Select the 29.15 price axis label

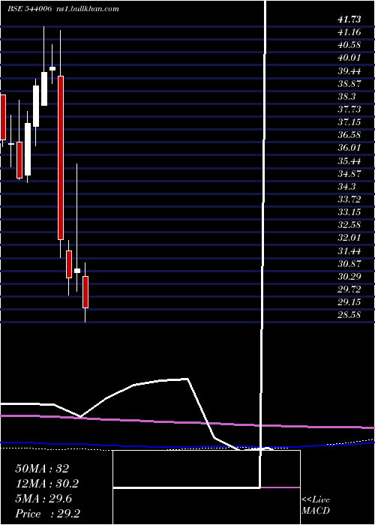[x=349, y=302]
